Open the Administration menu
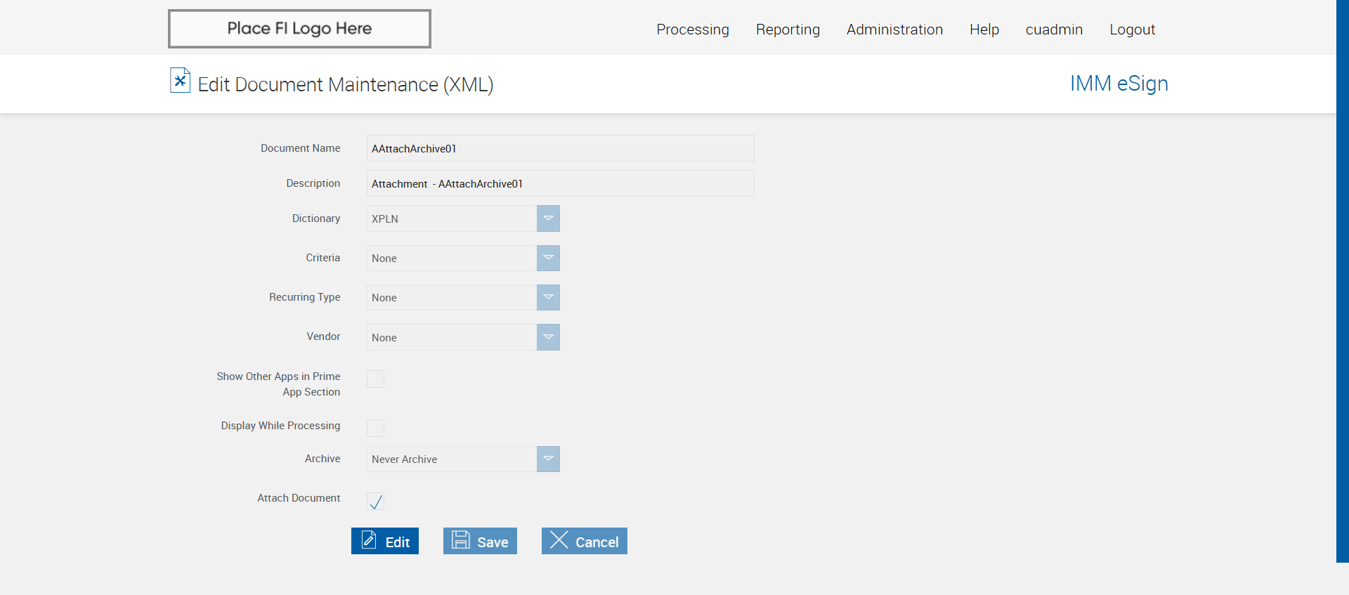The height and width of the screenshot is (595, 1349). 894,30
